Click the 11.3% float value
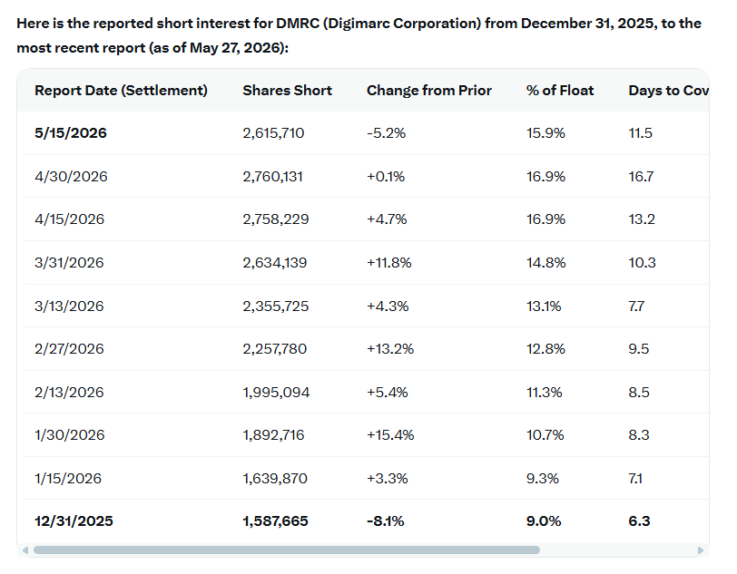The width and height of the screenshot is (737, 574). [x=545, y=392]
